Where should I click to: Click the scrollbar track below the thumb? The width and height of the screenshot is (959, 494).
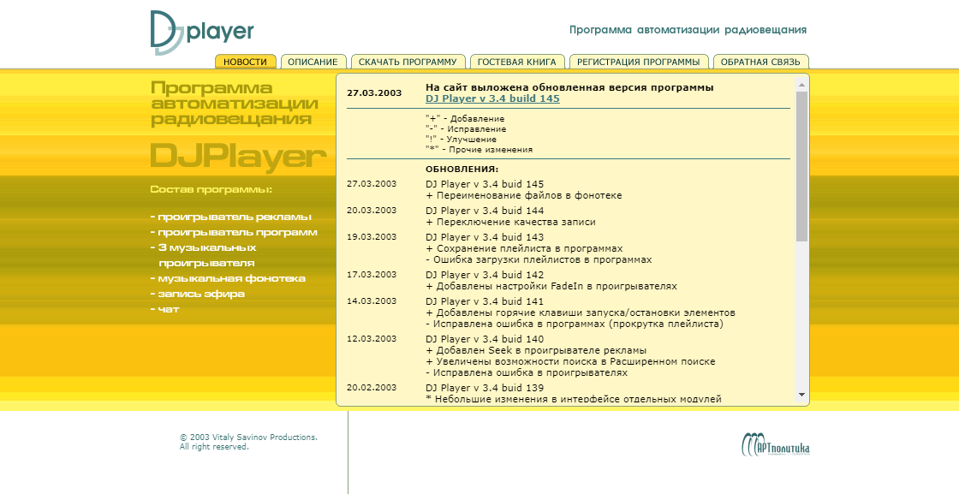click(x=801, y=315)
